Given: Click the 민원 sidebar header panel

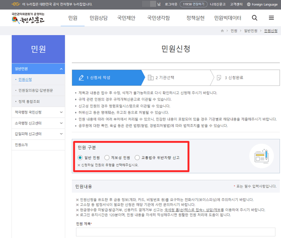Looking at the screenshot, I should click(39, 49).
